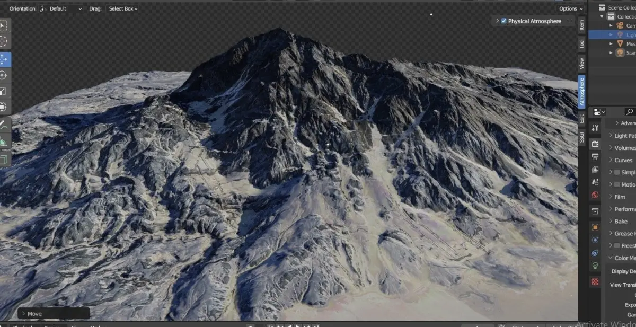Expand the Move operator panel
Image resolution: width=636 pixels, height=327 pixels.
pos(23,314)
